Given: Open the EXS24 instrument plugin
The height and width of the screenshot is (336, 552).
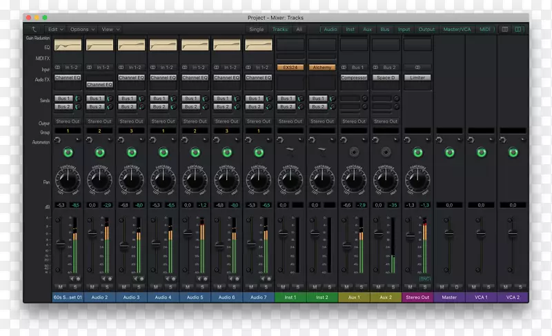Looking at the screenshot, I should (x=290, y=68).
